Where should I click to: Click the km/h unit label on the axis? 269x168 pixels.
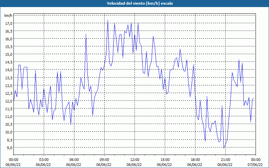pos(8,15)
